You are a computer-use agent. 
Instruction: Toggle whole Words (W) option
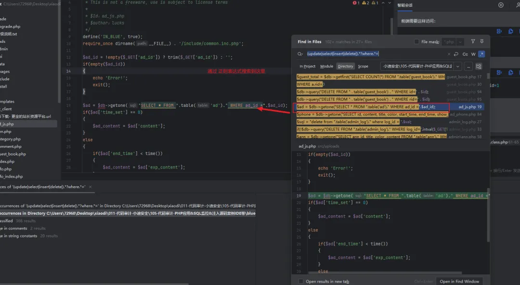[473, 54]
